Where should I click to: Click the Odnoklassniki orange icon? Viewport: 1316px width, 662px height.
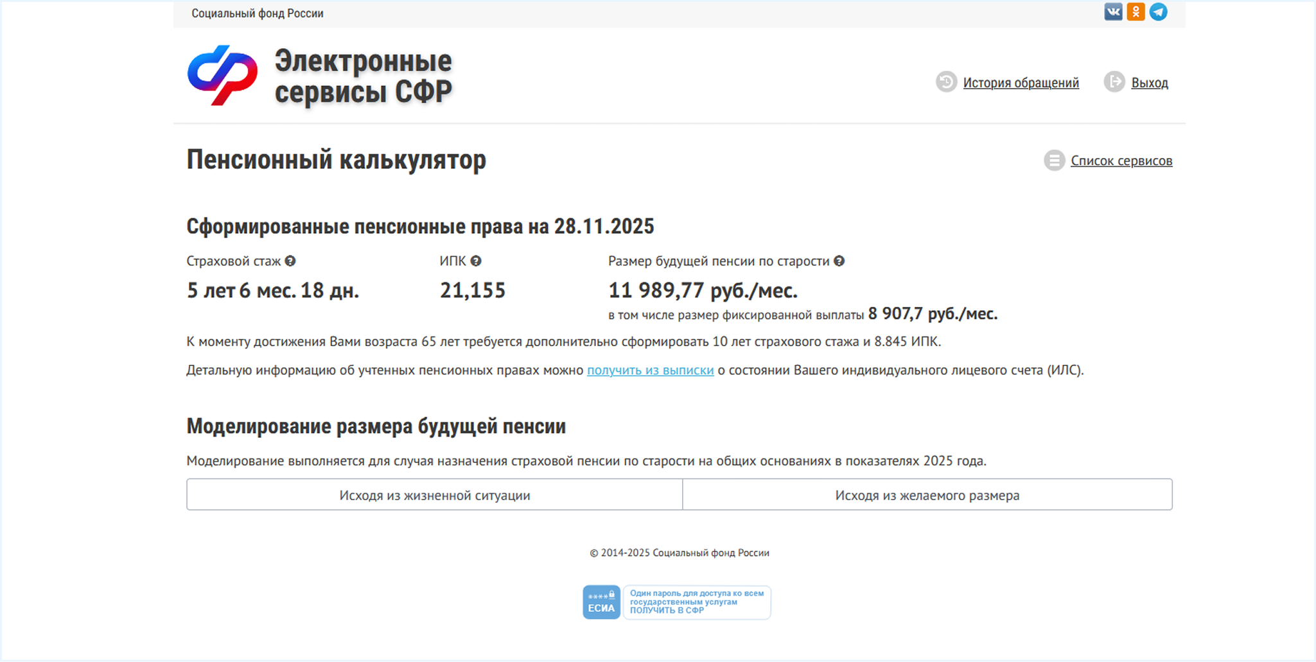pyautogui.click(x=1136, y=12)
